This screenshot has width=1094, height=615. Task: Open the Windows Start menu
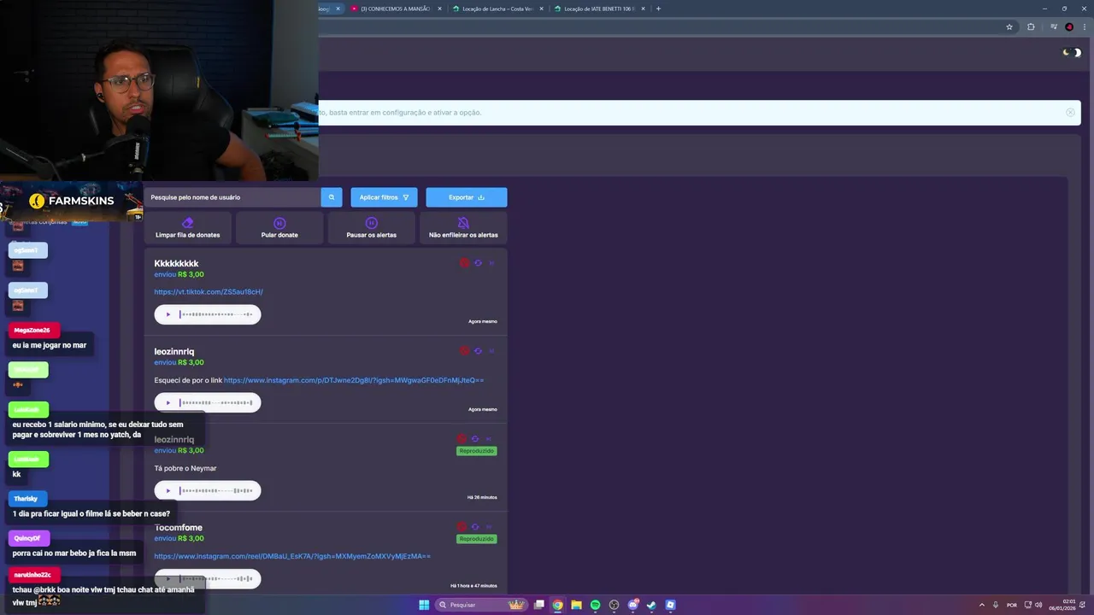(x=424, y=605)
